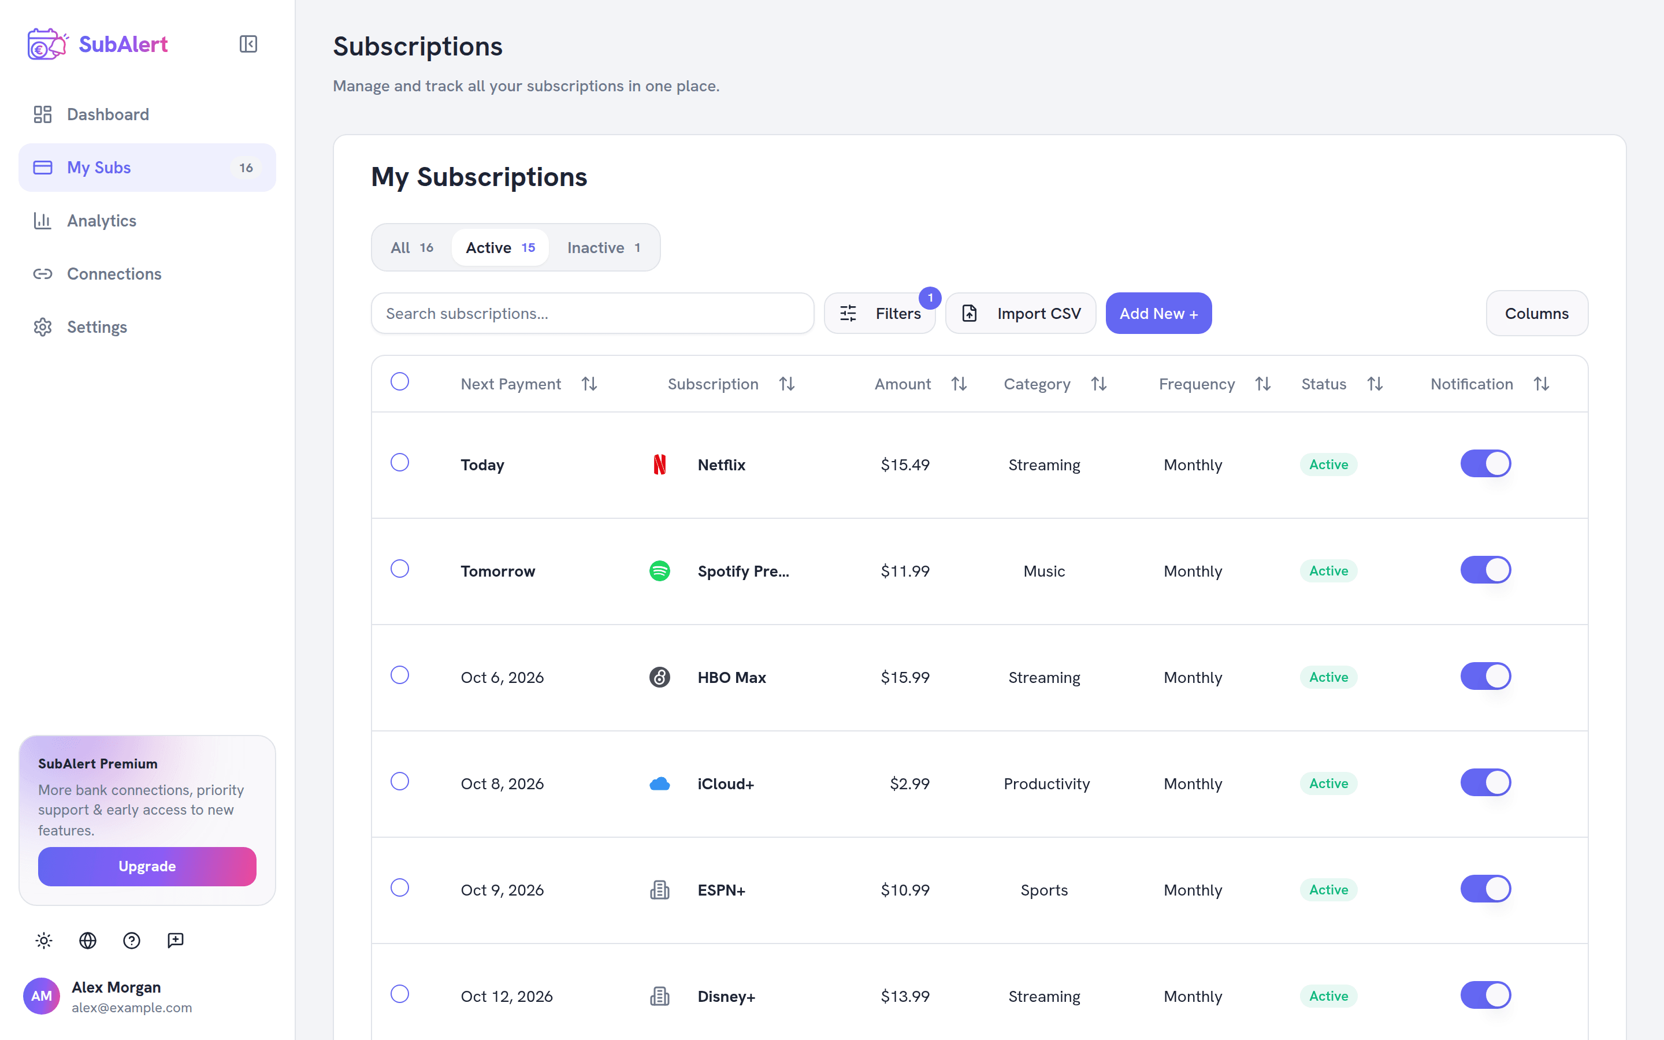Sort by Subscription column arrows

(x=786, y=384)
